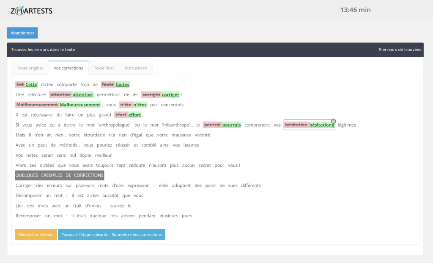This screenshot has width=433, height=263.
Task: Select the 'attentive' correction in the second line
Action: tap(82, 95)
